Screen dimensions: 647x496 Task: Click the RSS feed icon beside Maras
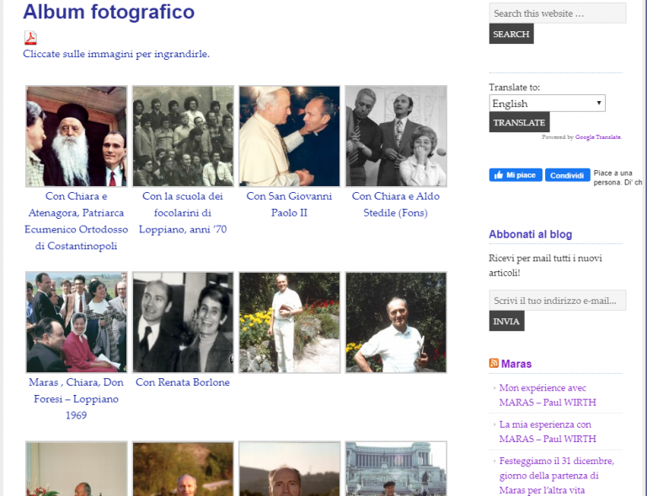point(494,363)
